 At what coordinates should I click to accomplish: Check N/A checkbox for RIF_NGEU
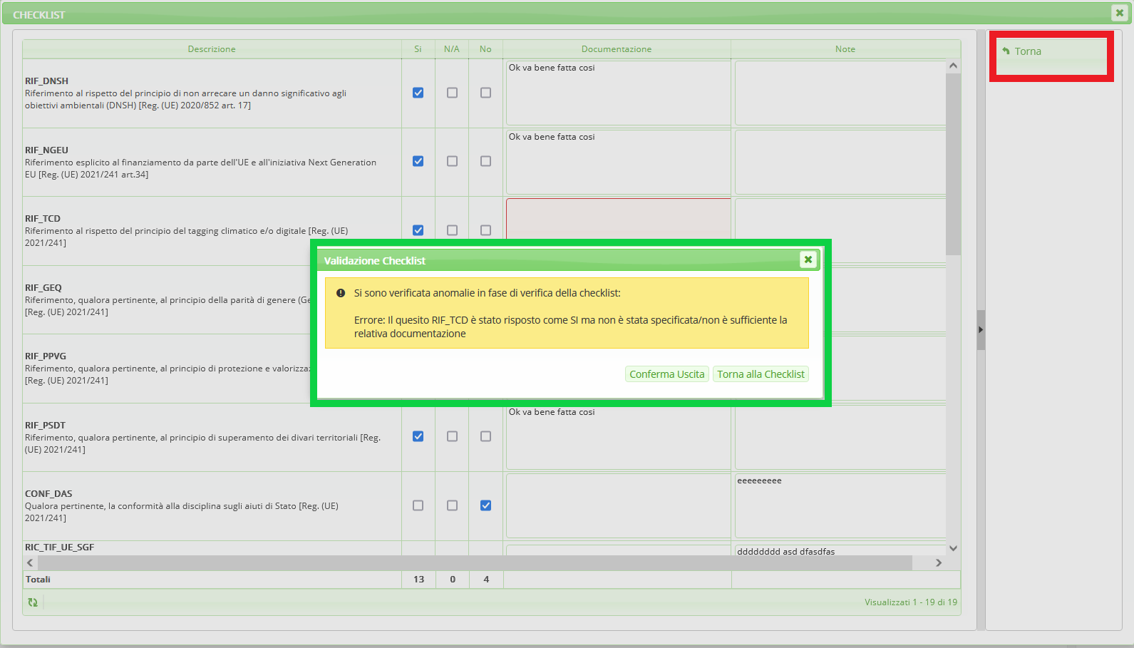(x=452, y=161)
